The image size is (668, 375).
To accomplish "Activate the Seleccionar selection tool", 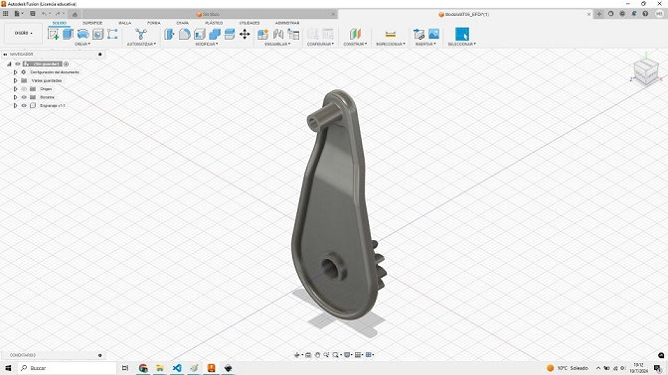I will [x=462, y=34].
